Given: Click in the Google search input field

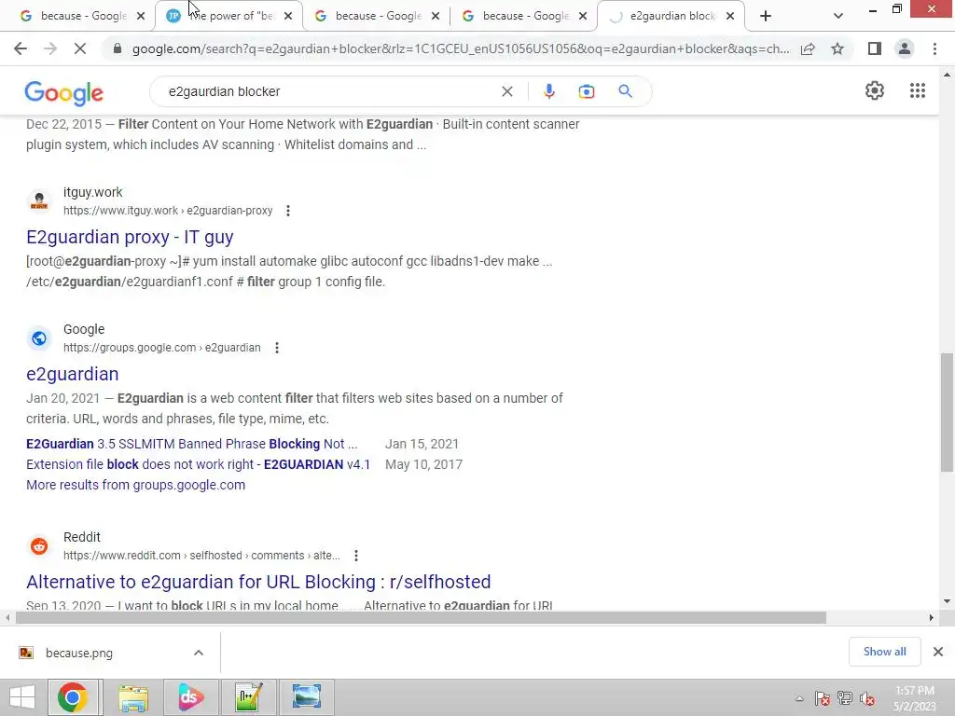Looking at the screenshot, I should [x=329, y=91].
